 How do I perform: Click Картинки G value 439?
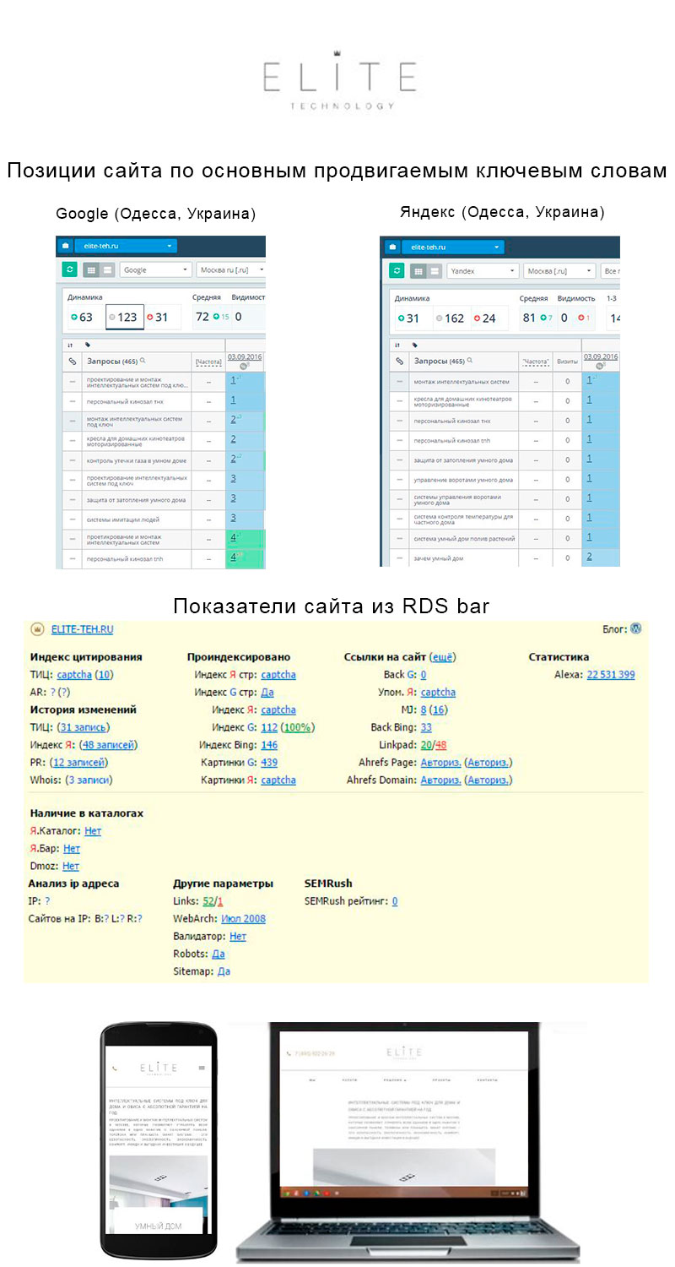pyautogui.click(x=269, y=763)
